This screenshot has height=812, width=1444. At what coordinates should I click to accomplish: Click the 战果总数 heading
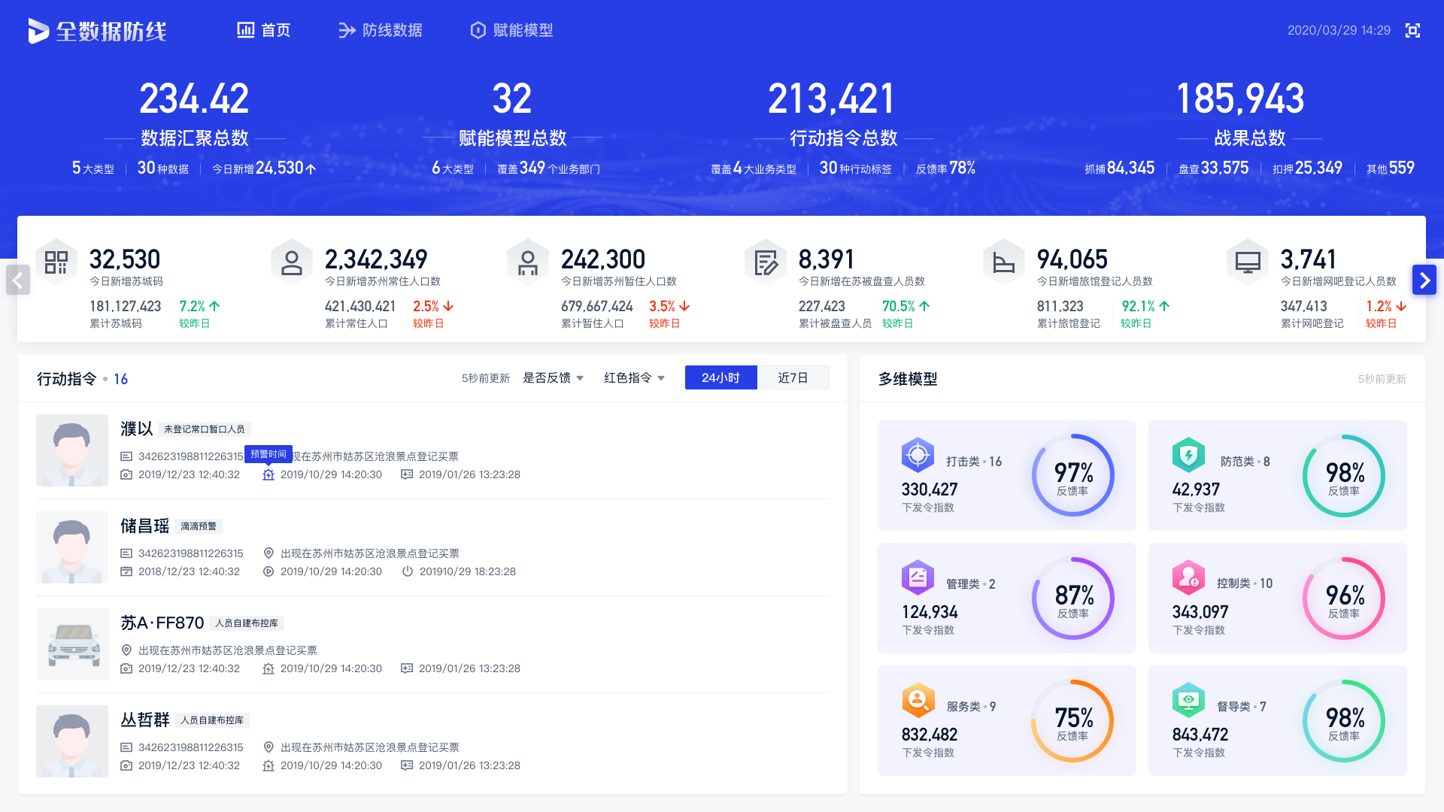(x=1250, y=138)
